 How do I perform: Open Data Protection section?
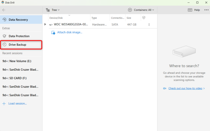tap(19, 36)
